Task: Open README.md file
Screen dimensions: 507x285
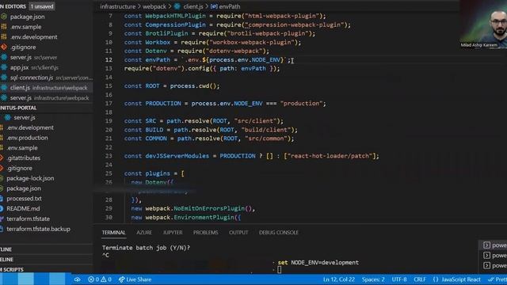Action: tap(23, 209)
